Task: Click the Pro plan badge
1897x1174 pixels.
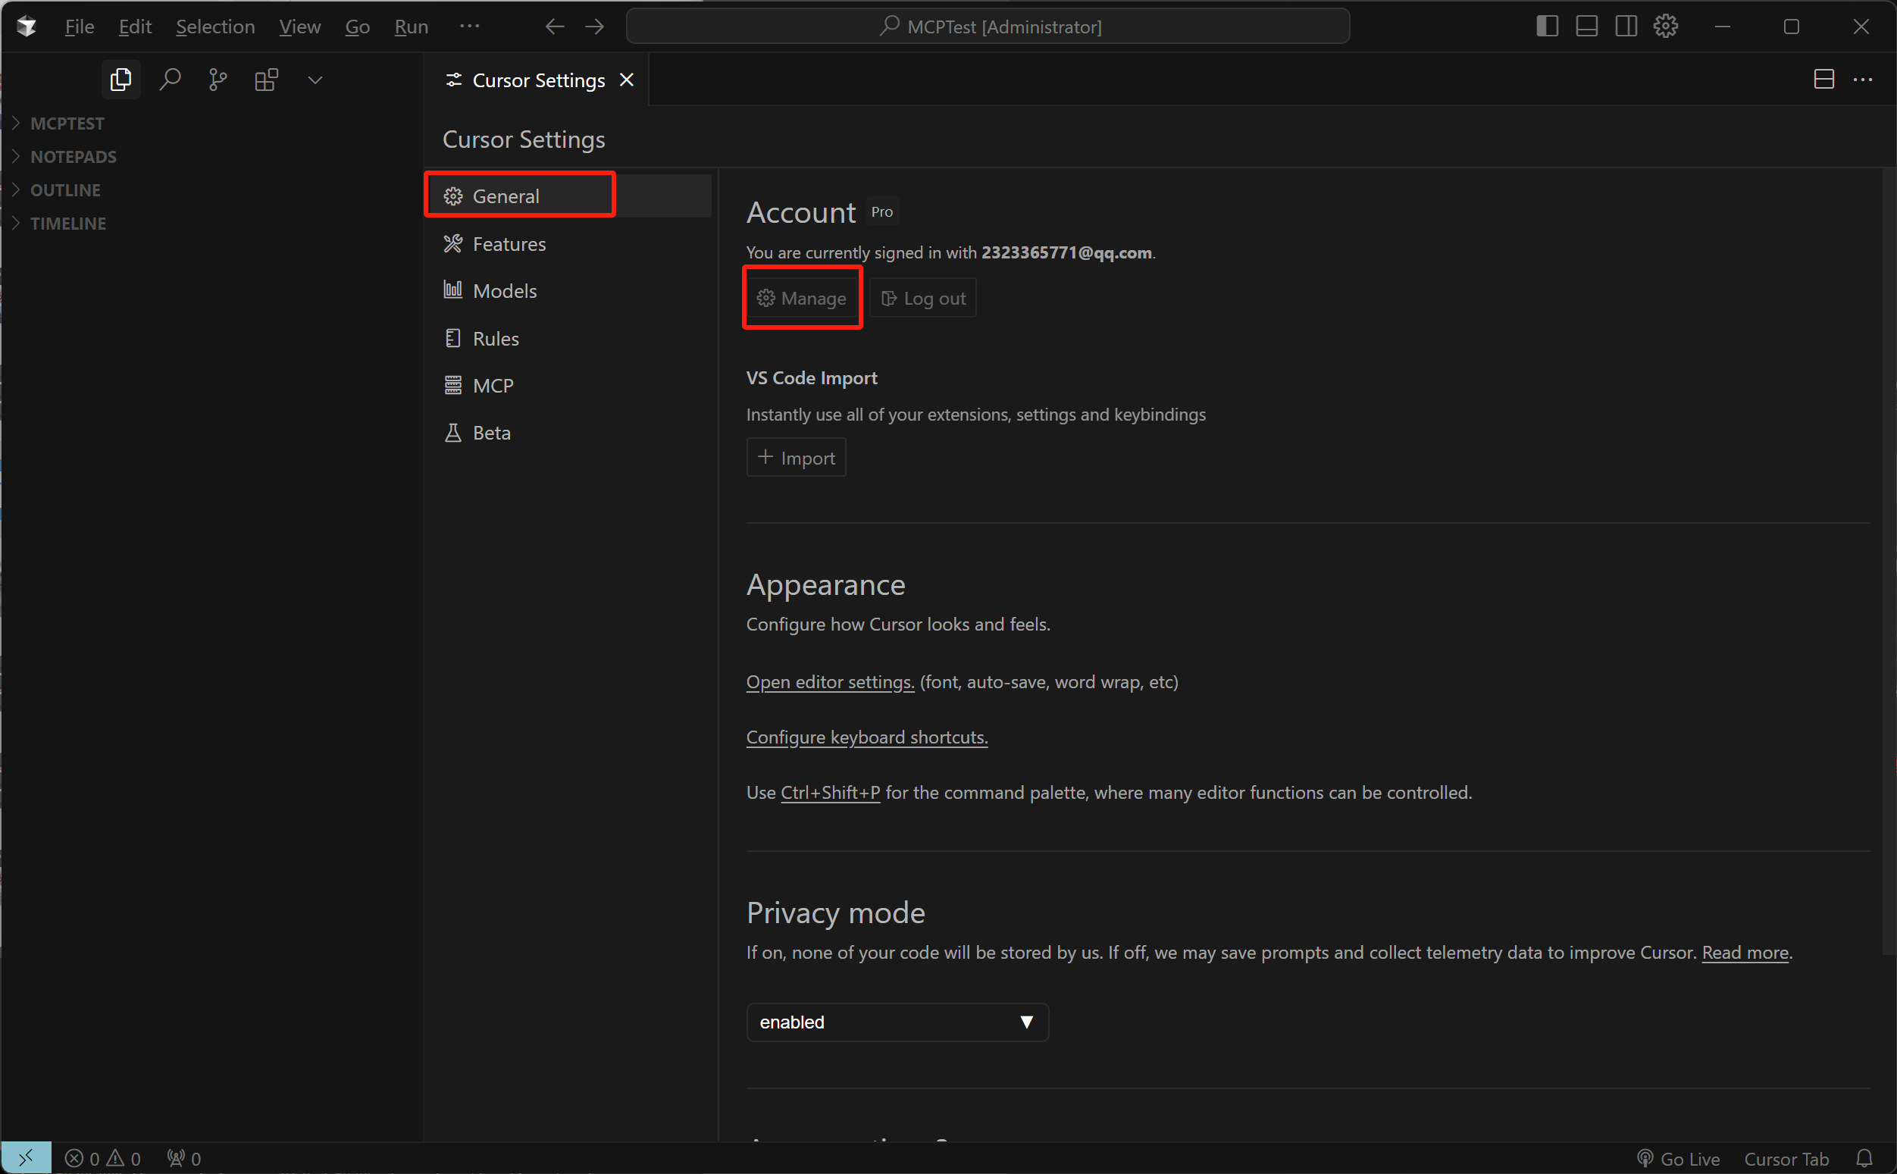Action: click(881, 212)
